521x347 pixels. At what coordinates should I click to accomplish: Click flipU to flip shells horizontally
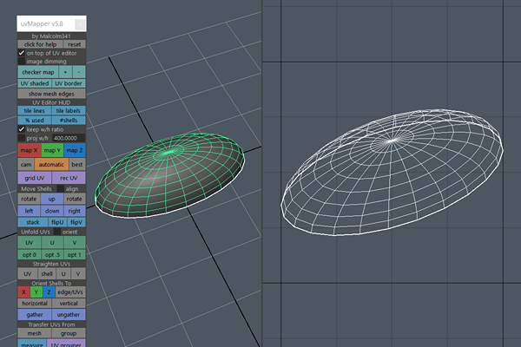point(58,222)
